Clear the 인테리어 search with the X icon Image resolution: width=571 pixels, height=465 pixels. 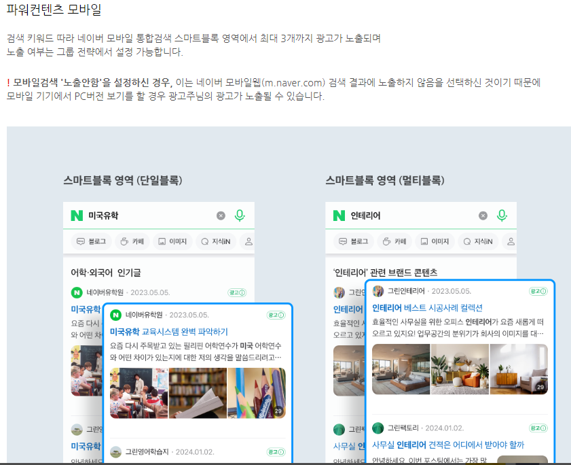coord(483,216)
